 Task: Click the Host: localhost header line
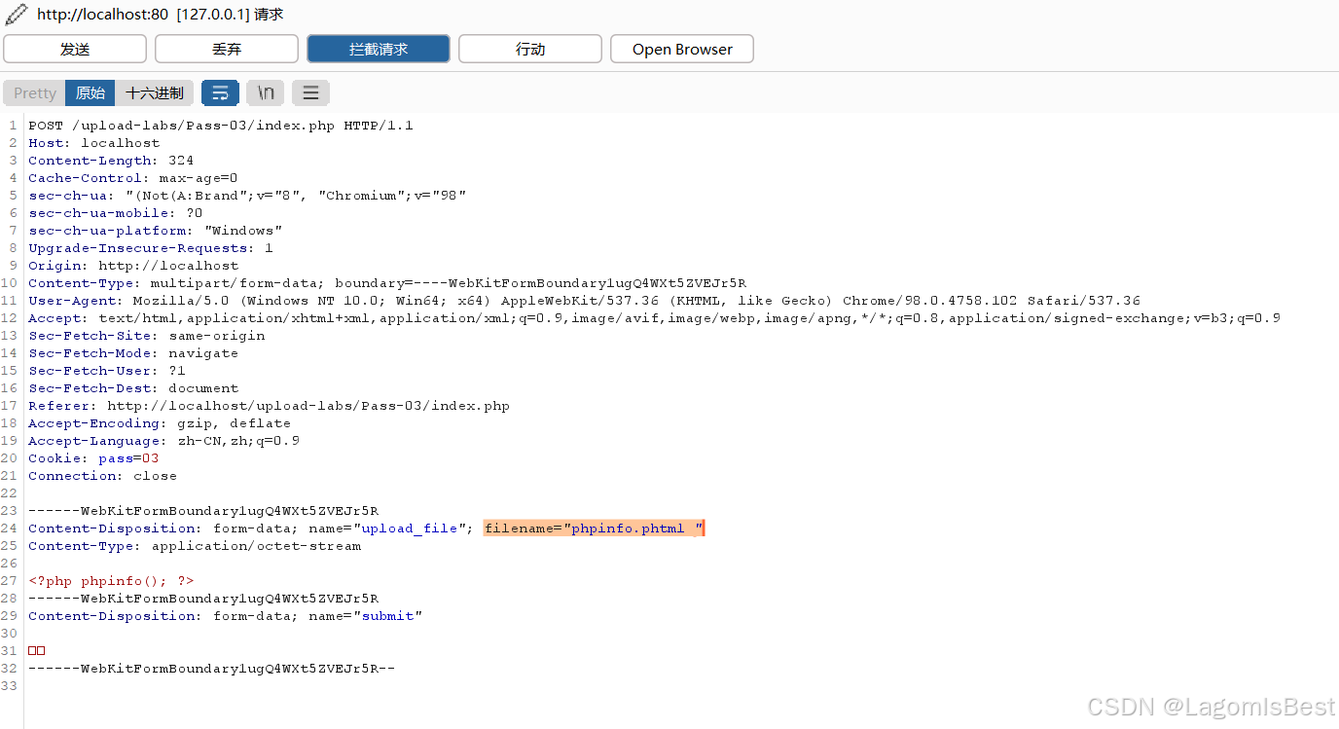tap(93, 143)
